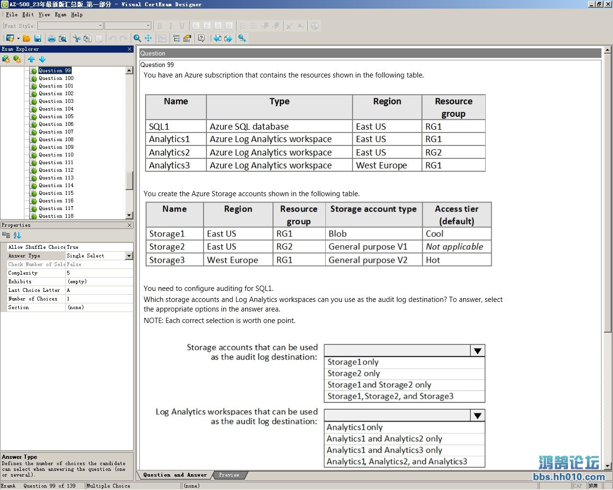The image size is (613, 490).
Task: Click Find Question magnifier-arrow icon
Action: [242, 38]
